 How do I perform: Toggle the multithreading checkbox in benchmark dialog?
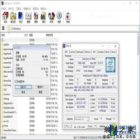click(x=16, y=81)
